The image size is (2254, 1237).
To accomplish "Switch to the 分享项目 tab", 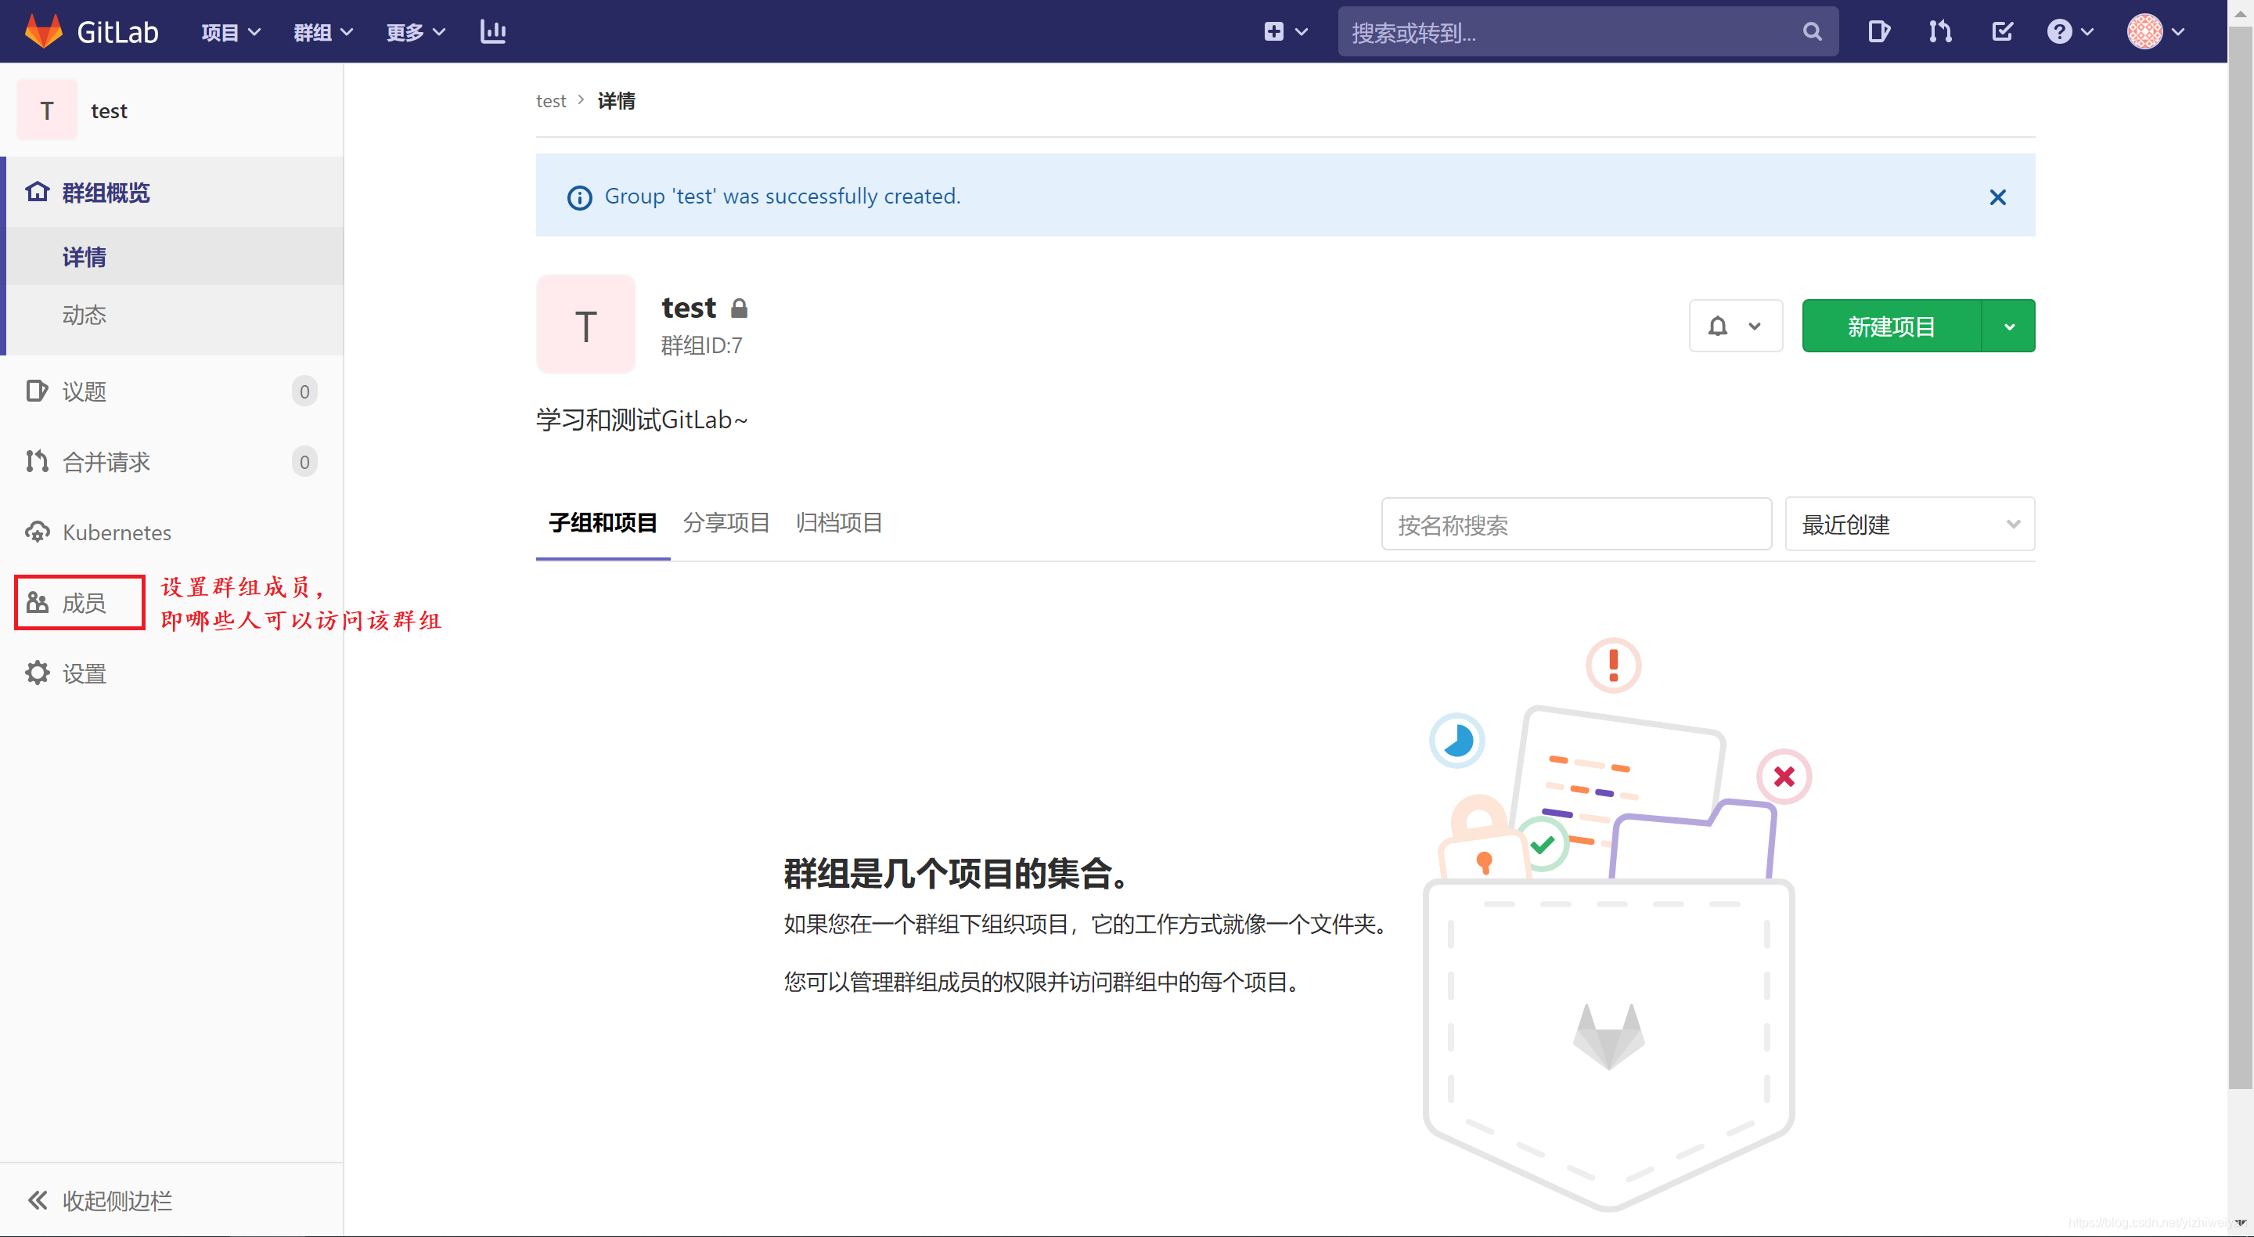I will (726, 523).
